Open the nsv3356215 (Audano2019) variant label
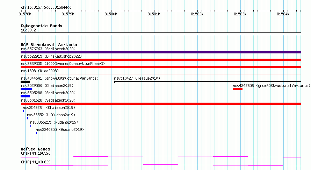The image size is (311, 170). [x=55, y=122]
